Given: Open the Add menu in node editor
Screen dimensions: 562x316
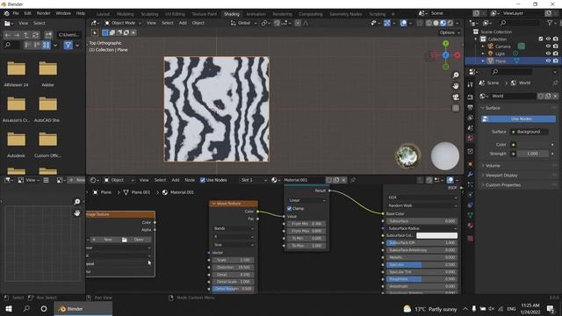Looking at the screenshot, I should point(176,180).
